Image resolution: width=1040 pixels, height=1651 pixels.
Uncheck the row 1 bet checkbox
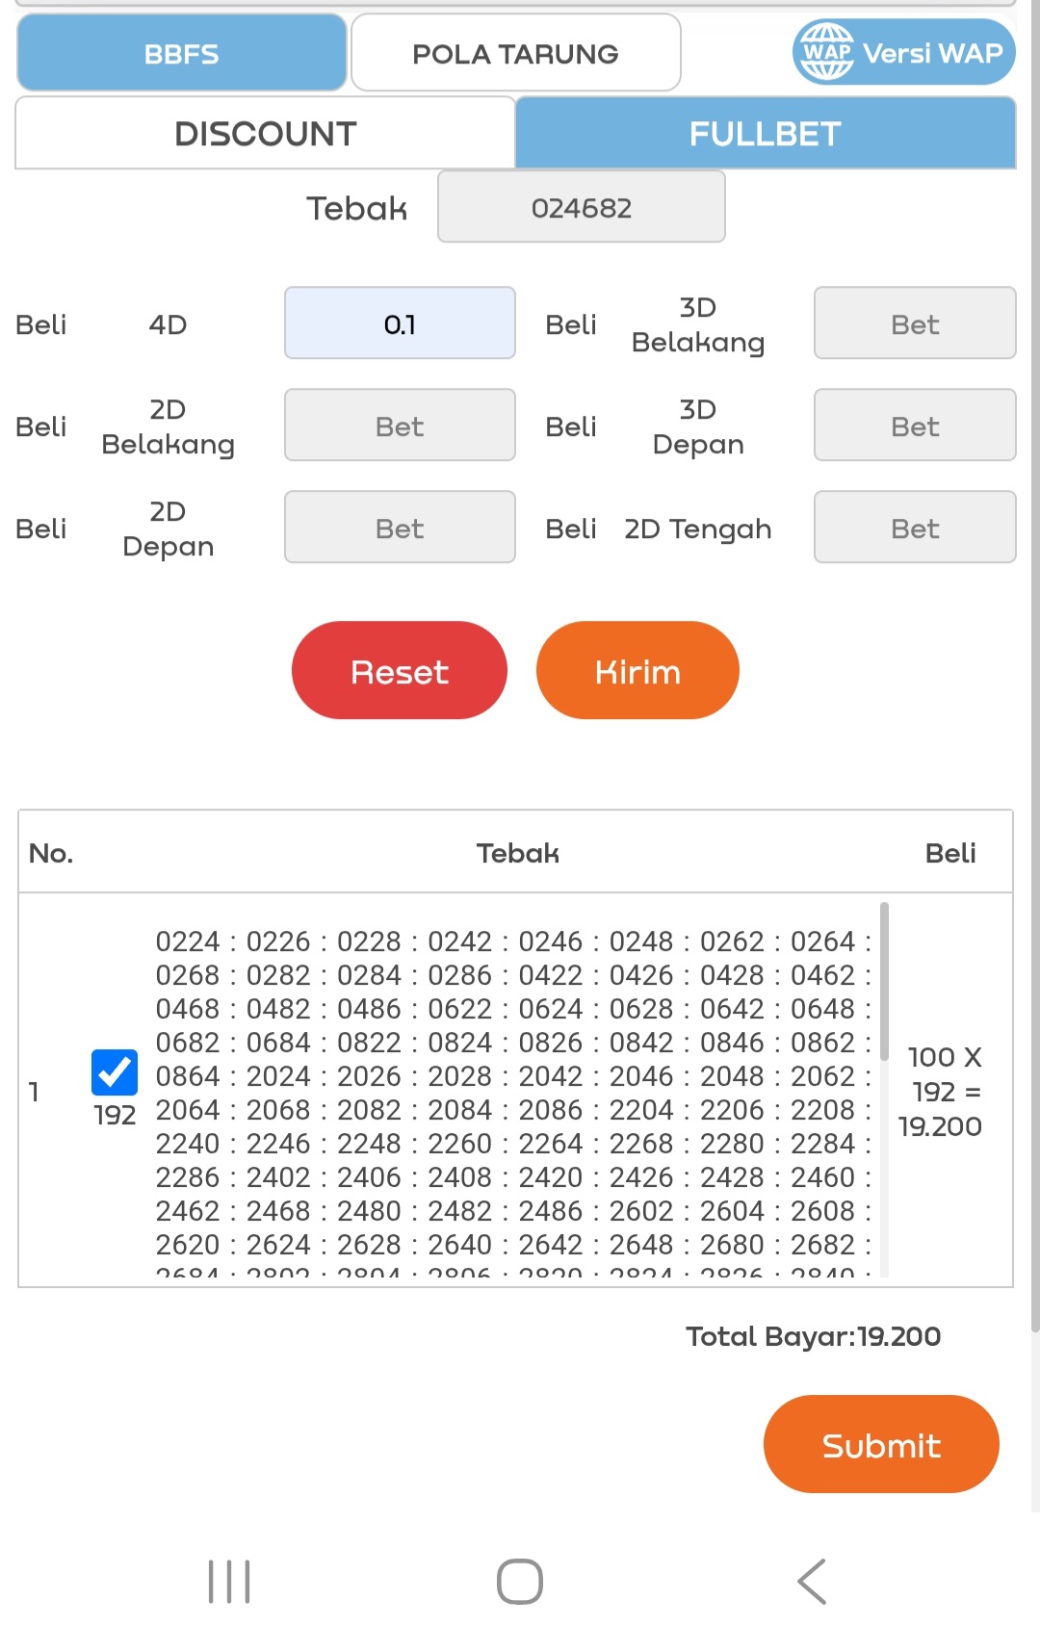coord(115,1072)
